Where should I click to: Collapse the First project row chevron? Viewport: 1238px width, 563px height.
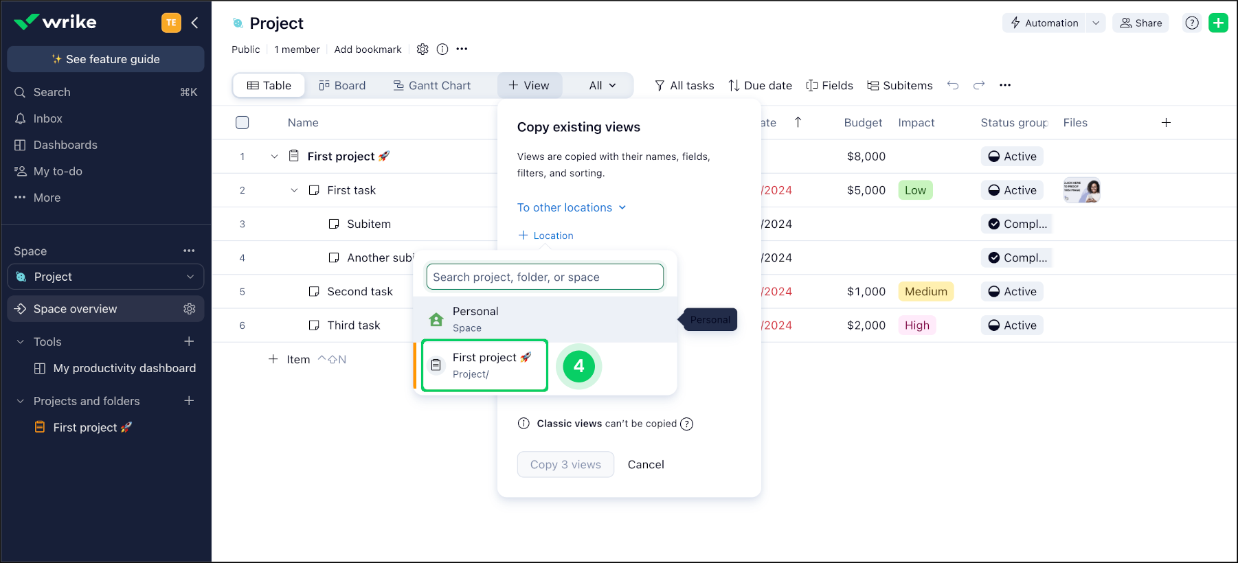tap(274, 157)
